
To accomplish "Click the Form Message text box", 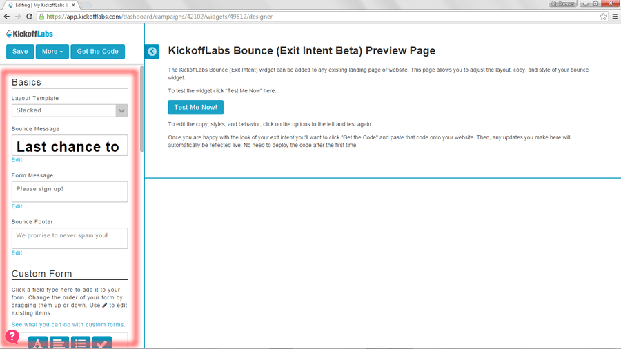I will pos(70,192).
